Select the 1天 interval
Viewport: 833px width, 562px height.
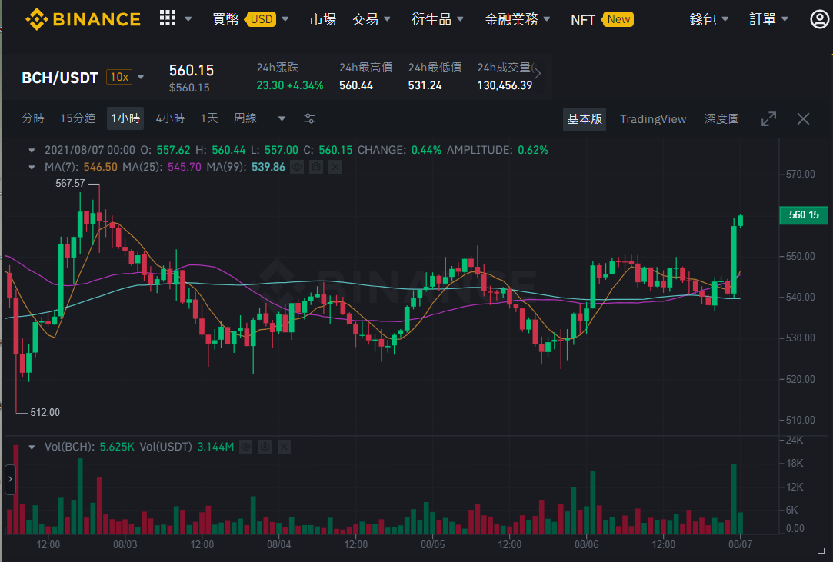[x=209, y=118]
